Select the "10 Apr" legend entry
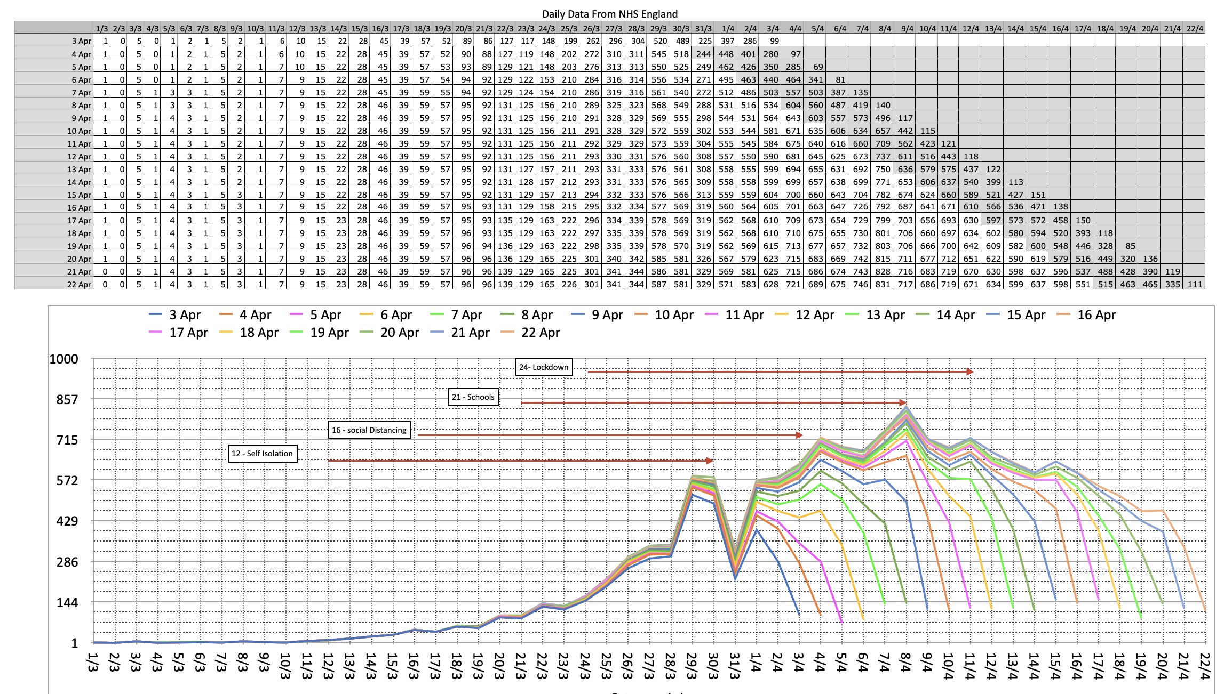The image size is (1224, 694). 674,315
